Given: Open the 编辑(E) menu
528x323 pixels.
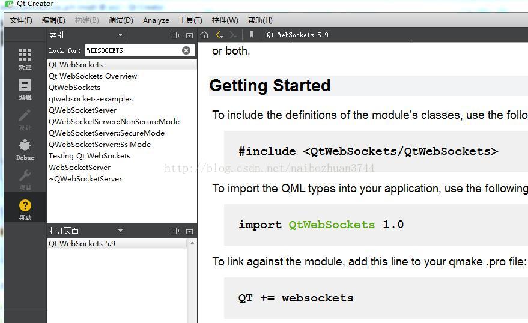Looking at the screenshot, I should 53,20.
